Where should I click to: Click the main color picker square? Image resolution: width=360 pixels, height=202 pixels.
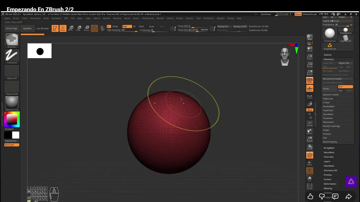click(12, 119)
